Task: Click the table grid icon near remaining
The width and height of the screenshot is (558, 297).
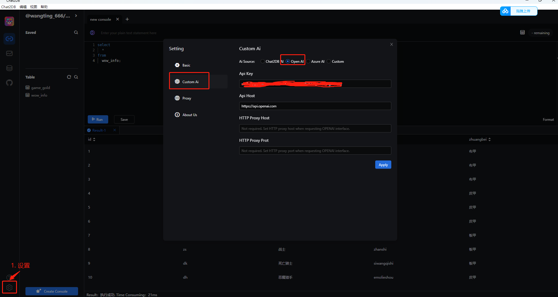Action: click(x=522, y=32)
